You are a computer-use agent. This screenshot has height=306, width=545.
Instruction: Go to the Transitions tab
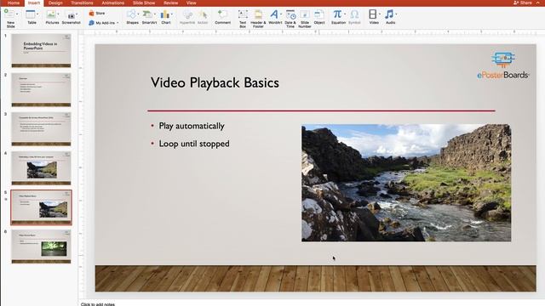point(82,3)
